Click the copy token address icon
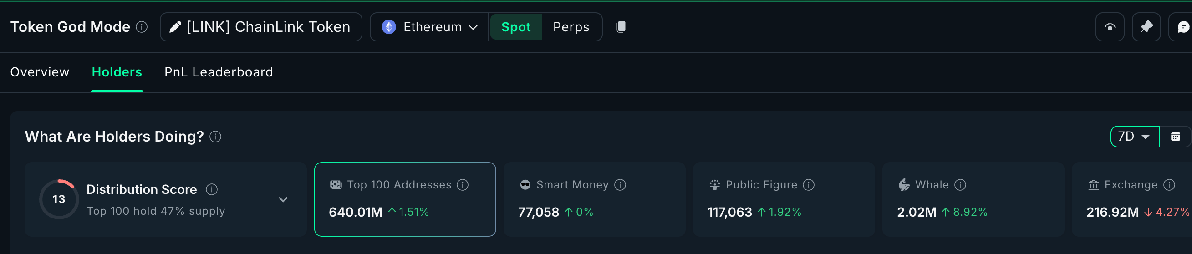This screenshot has width=1192, height=254. (621, 27)
